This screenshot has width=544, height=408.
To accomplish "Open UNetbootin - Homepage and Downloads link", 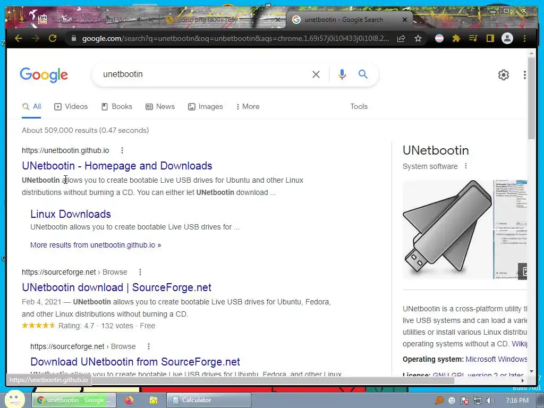I will coord(117,166).
